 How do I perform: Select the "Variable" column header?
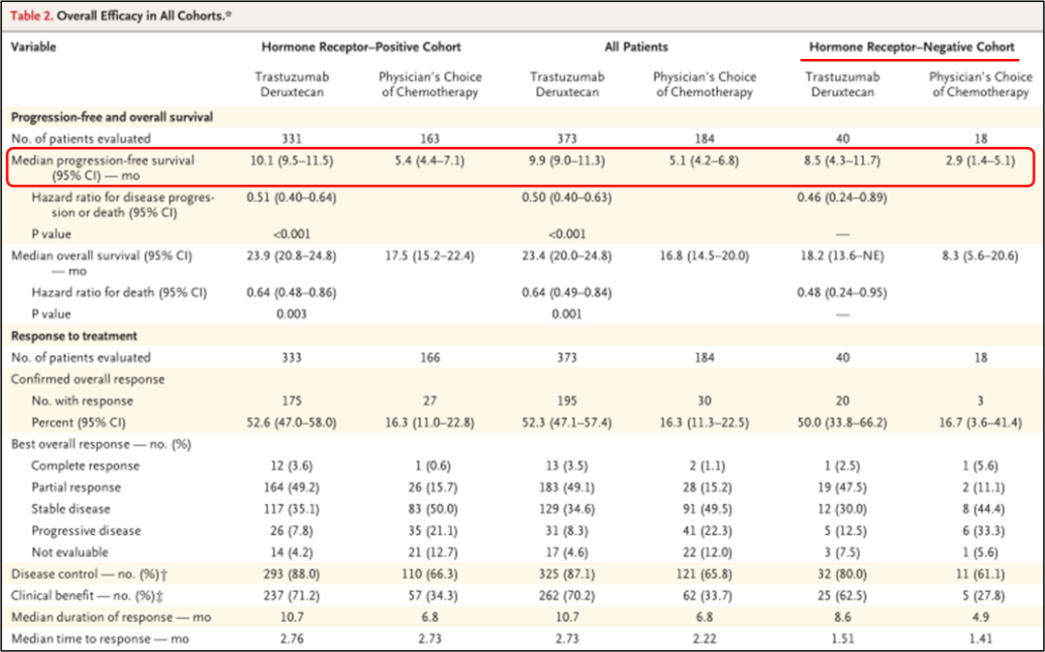33,47
